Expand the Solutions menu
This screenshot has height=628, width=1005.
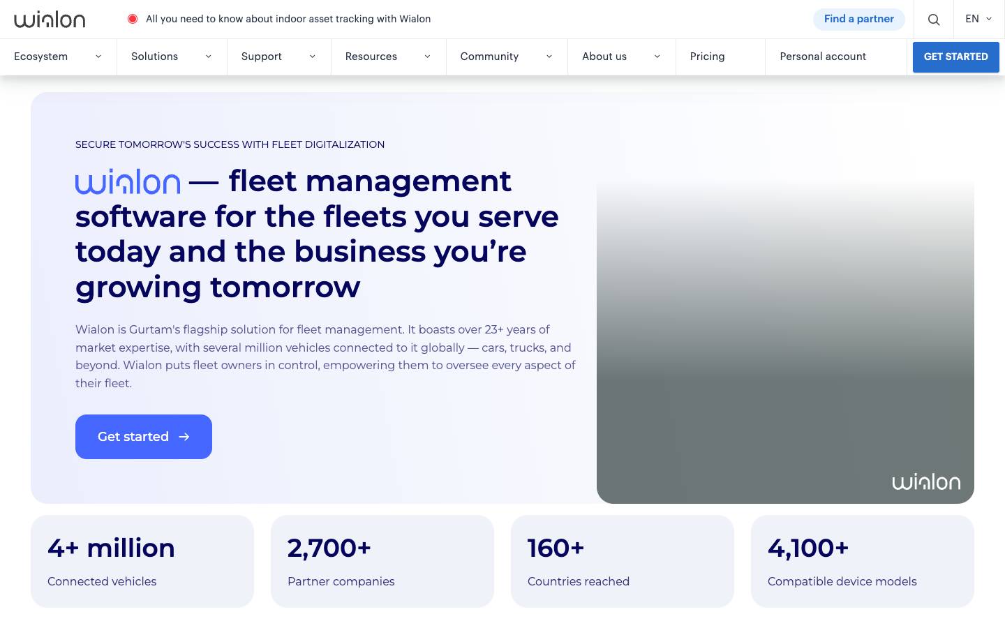coord(172,57)
